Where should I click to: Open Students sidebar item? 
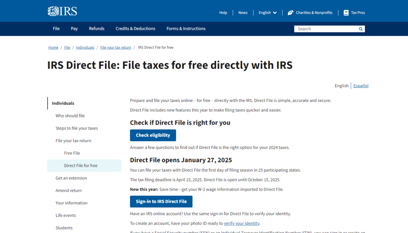pos(64,228)
